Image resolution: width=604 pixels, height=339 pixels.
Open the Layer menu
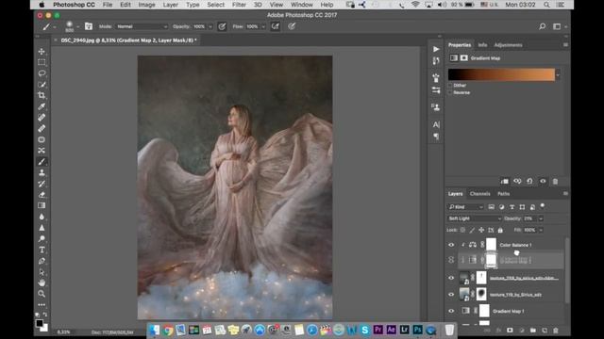(x=170, y=5)
